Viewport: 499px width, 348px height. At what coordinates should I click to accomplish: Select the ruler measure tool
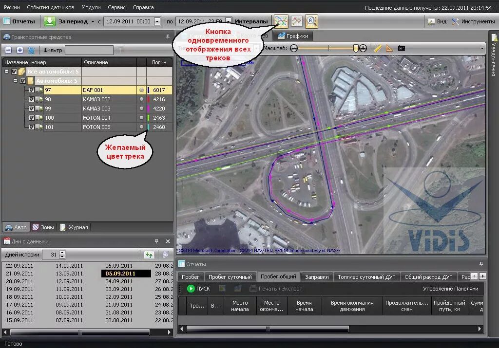point(378,48)
